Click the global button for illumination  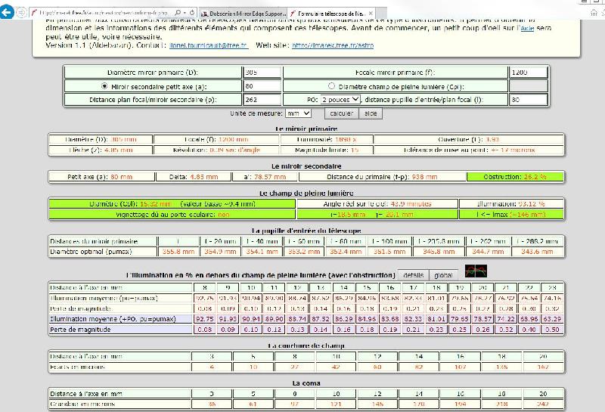(443, 275)
